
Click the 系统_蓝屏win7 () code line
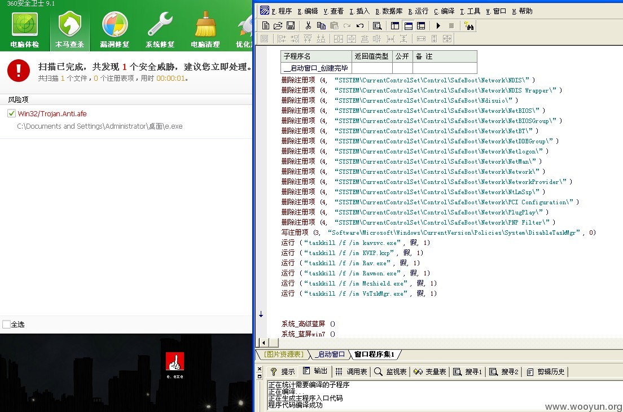click(308, 334)
